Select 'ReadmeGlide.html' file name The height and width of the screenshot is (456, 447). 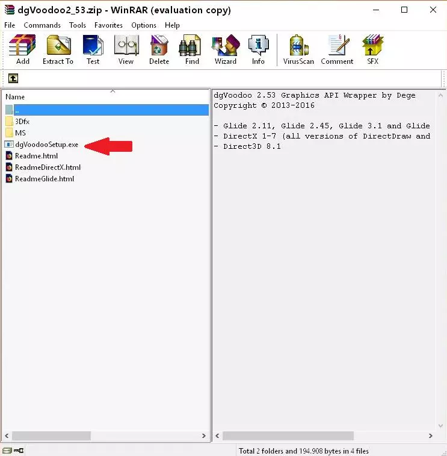point(45,179)
